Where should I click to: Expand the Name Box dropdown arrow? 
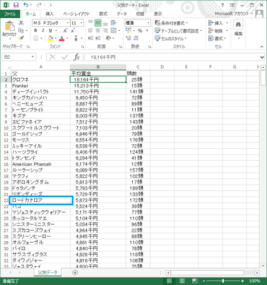33,57
